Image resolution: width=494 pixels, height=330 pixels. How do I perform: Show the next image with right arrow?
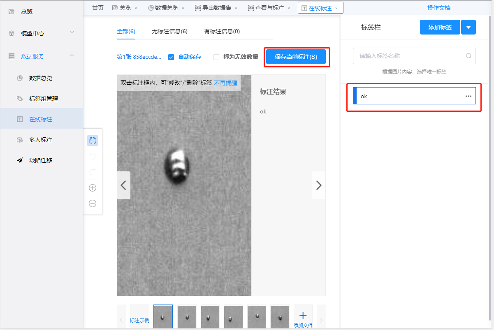point(319,185)
